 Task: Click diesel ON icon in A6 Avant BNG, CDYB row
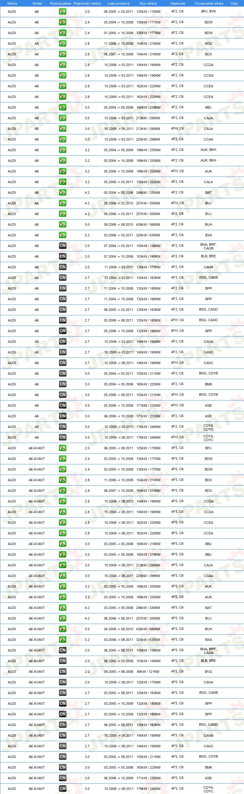[62, 757]
